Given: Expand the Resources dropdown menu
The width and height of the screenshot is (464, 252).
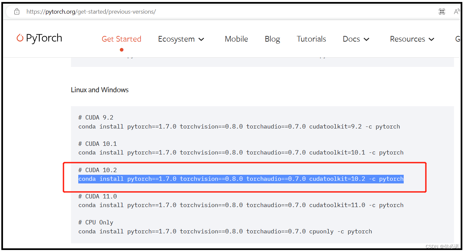Looking at the screenshot, I should tap(412, 39).
